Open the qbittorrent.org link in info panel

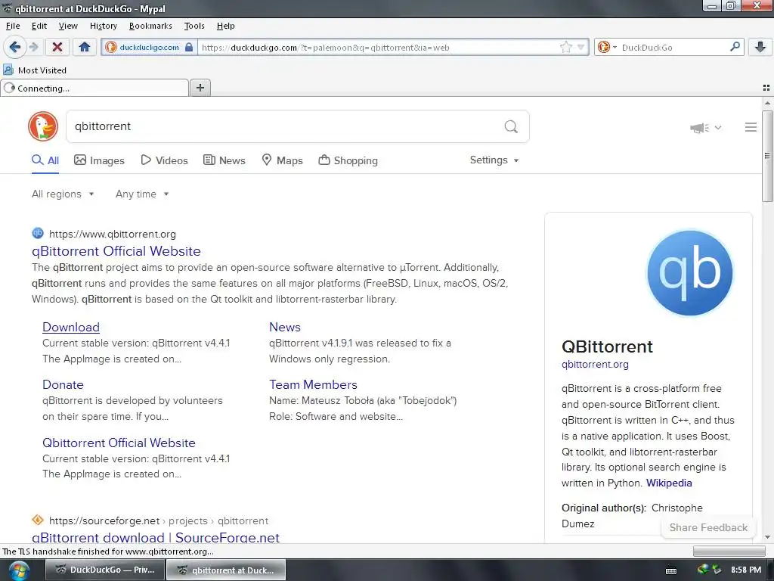[595, 364]
